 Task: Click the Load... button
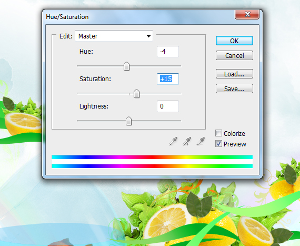pos(234,74)
